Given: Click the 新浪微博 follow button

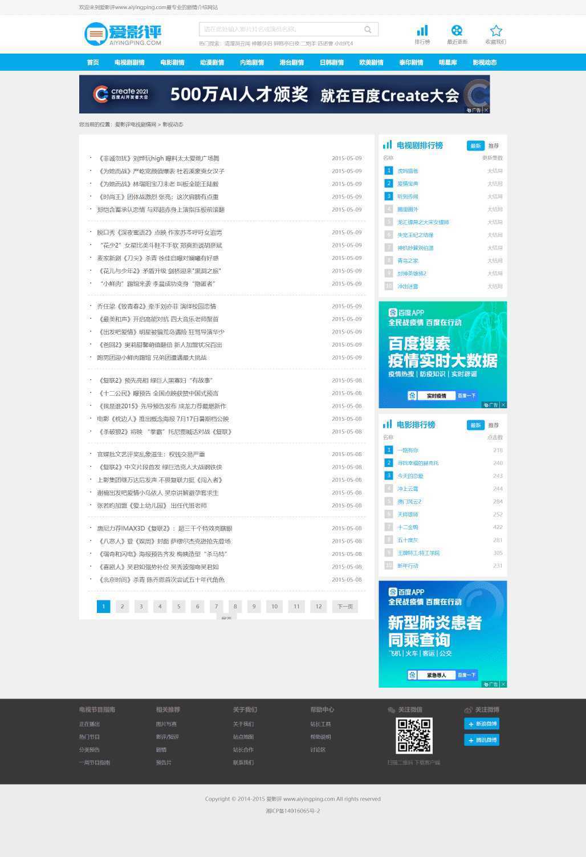Looking at the screenshot, I should (482, 724).
